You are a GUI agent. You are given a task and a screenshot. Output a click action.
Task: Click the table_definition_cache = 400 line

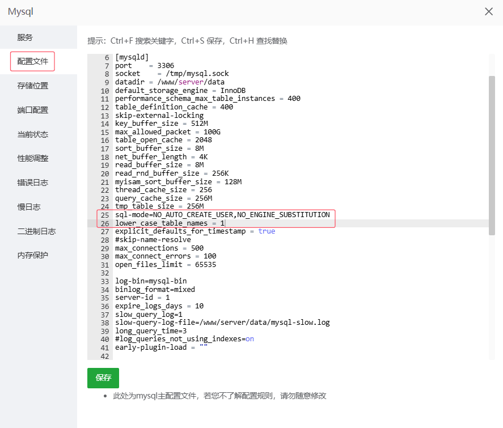click(174, 107)
